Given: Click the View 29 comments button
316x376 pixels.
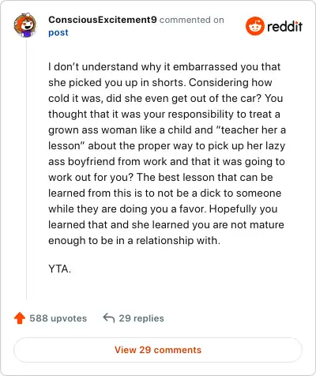Looking at the screenshot, I should 158,350.
